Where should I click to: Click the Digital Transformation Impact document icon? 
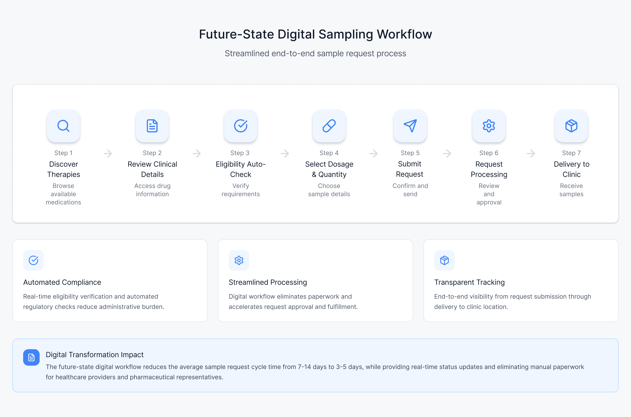pos(31,357)
